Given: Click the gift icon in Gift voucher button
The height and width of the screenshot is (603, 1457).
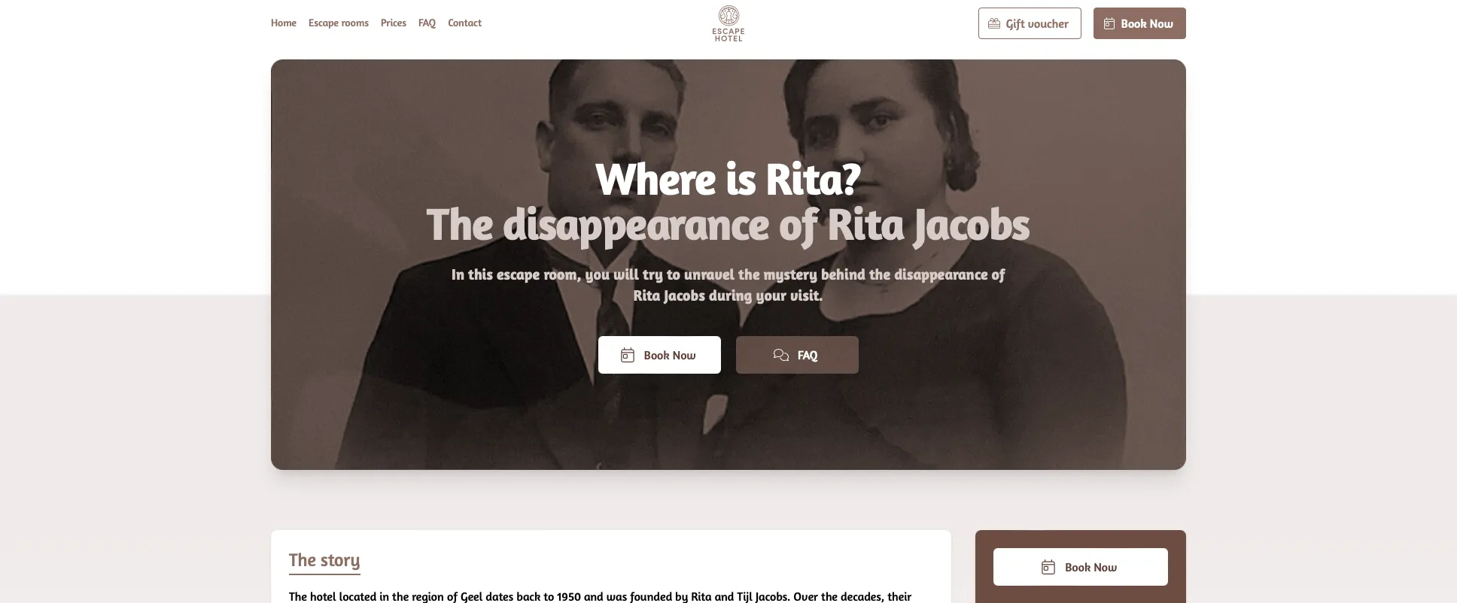Looking at the screenshot, I should click(994, 23).
